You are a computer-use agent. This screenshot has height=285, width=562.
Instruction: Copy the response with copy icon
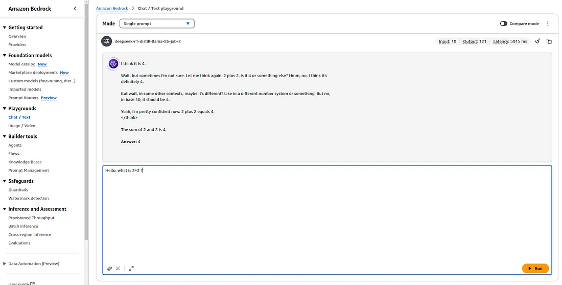549,41
